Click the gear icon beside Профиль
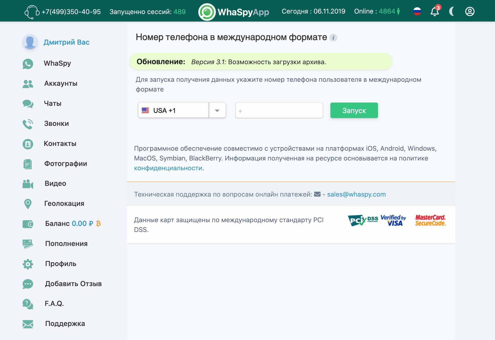Screen dimensions: 495x340 pos(28,264)
